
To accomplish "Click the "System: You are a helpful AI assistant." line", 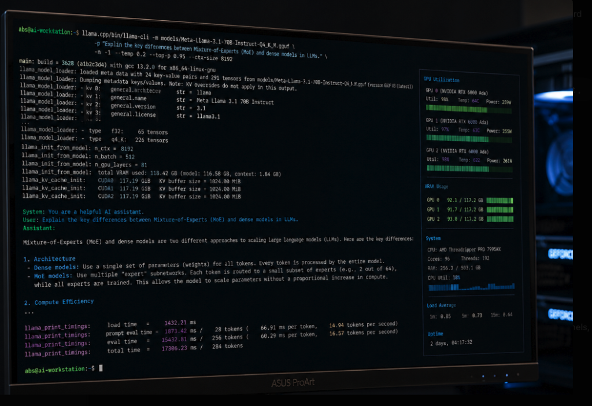I will click(x=83, y=212).
